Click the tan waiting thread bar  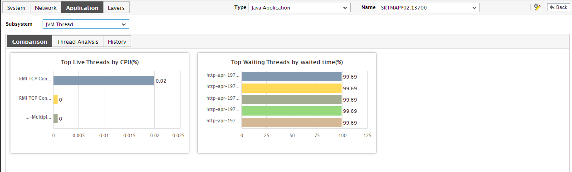[292, 122]
